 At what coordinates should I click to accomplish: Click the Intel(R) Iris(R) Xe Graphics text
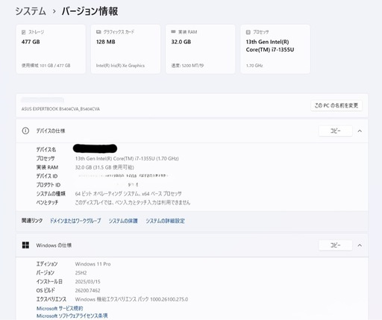tap(120, 66)
